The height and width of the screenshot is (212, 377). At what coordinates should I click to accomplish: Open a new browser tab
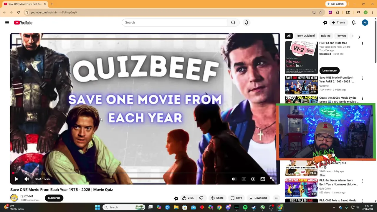(52, 4)
